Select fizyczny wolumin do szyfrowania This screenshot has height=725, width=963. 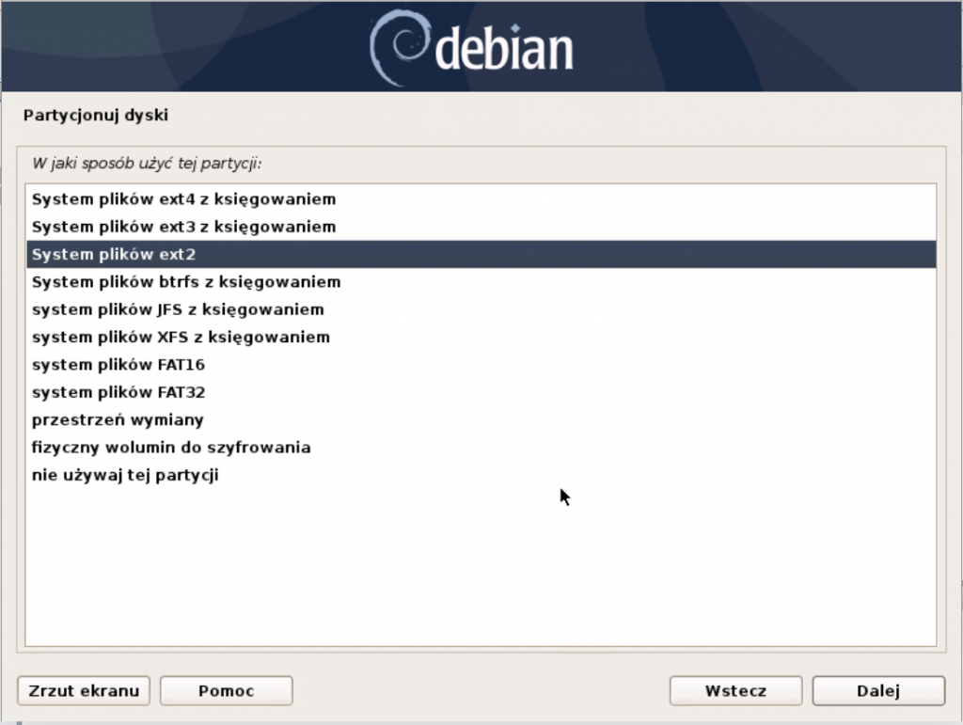point(170,448)
